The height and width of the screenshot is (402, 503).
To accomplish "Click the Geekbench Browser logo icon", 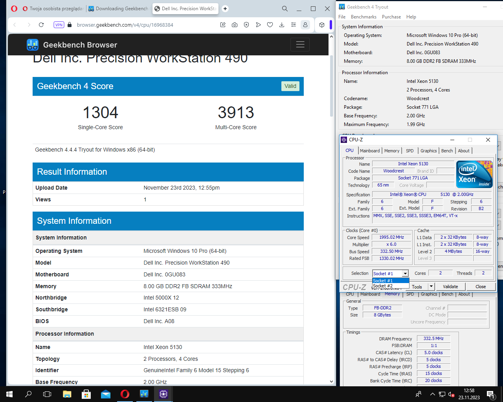I will 33,45.
